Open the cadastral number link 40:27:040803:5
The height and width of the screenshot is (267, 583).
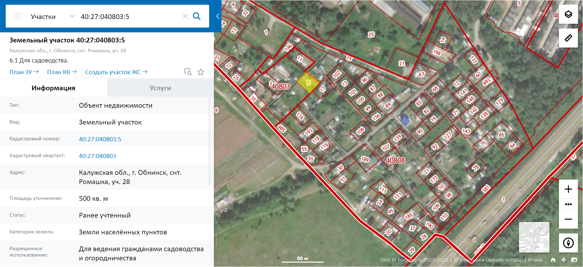pyautogui.click(x=100, y=139)
